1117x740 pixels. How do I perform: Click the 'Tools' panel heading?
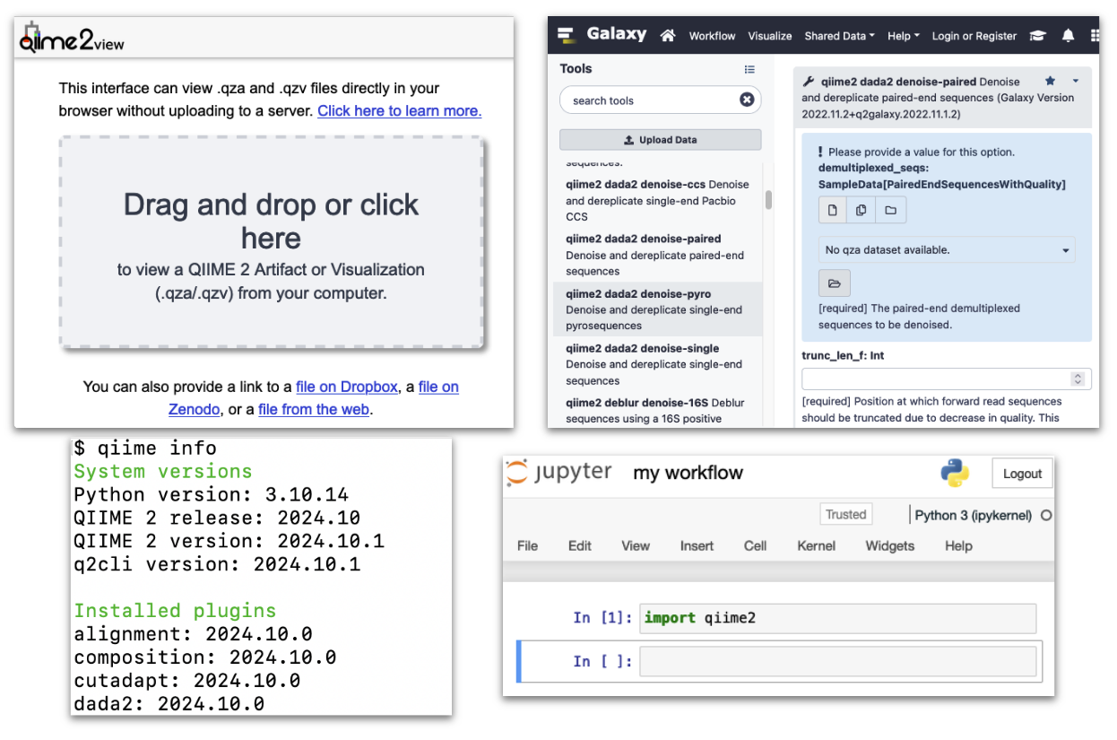pos(576,68)
